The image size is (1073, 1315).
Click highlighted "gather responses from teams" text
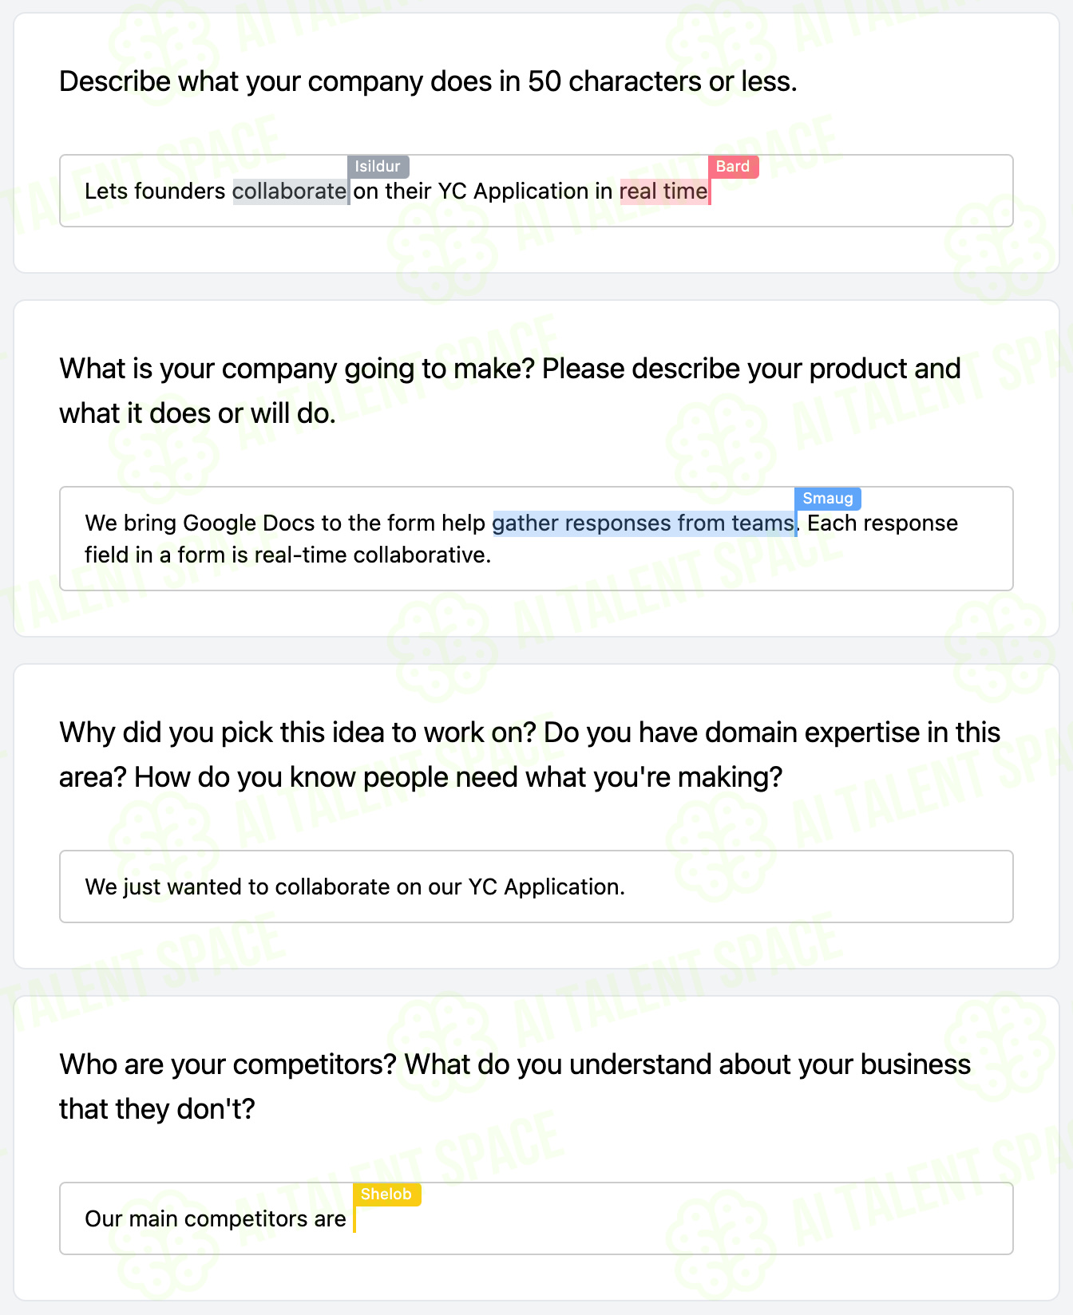pos(643,523)
